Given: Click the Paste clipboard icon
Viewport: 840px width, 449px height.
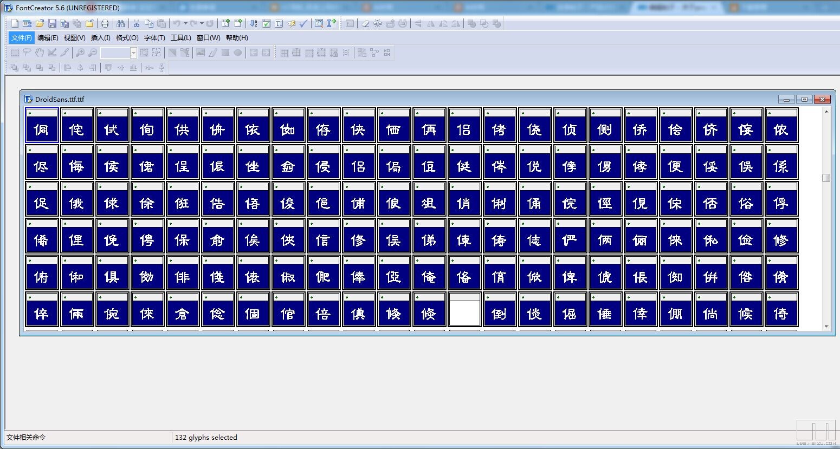Looking at the screenshot, I should 161,23.
